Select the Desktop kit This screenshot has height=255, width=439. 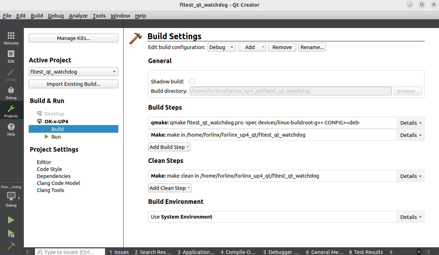54,114
